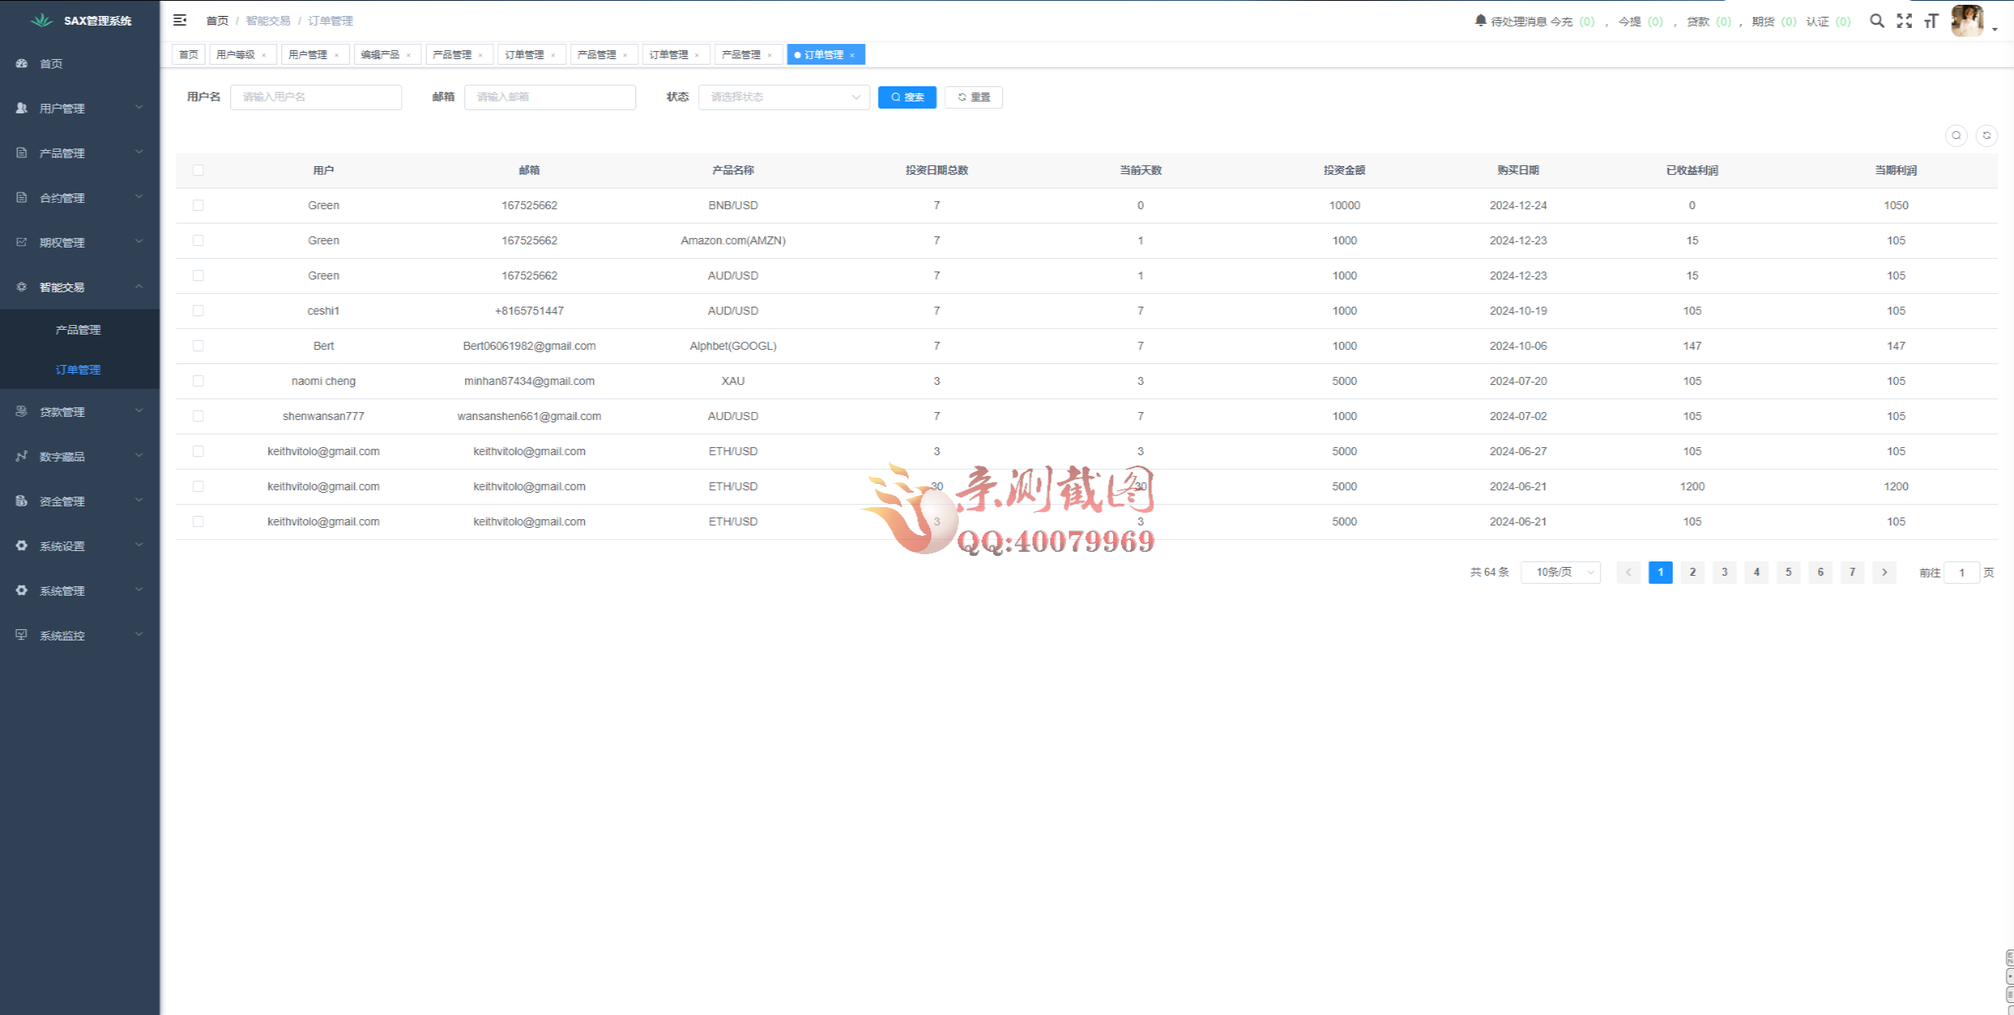
Task: Toggle fullscreen mode icon in header
Action: pos(1905,21)
